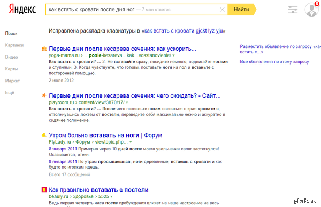Open the user profile avatar

(x=311, y=10)
